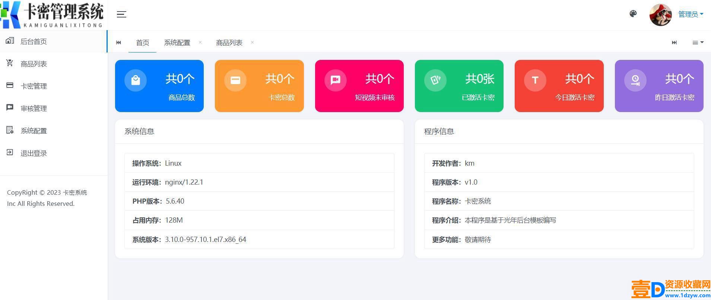Viewport: 711px width, 300px height.
Task: Click clock icon on 昨日激活卡密 card
Action: (635, 80)
